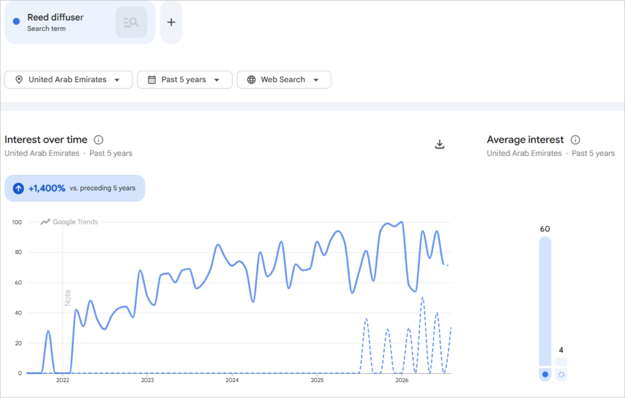Click the up arrow icon in growth badge
The width and height of the screenshot is (625, 398).
tap(18, 188)
